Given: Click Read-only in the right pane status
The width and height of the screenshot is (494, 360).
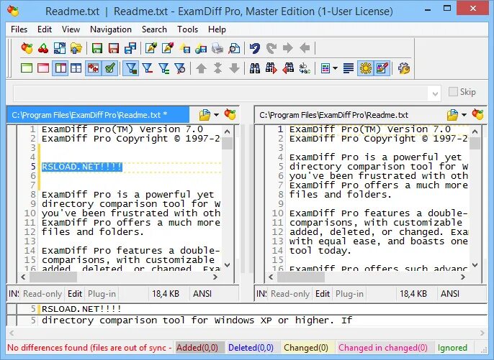Looking at the screenshot, I should click(x=289, y=294).
